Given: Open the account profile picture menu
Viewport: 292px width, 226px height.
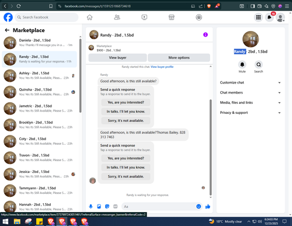Looking at the screenshot, I should pyautogui.click(x=280, y=18).
